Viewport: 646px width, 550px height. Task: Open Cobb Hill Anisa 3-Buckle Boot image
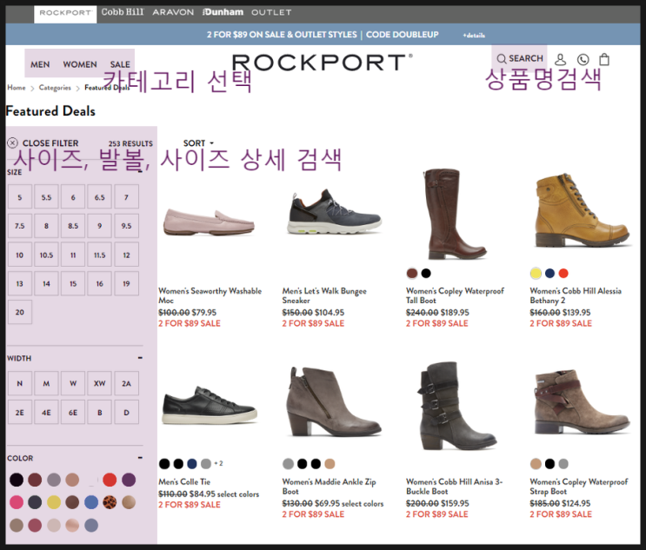click(x=457, y=406)
